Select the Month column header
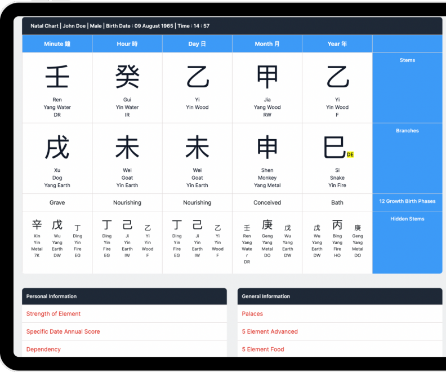Image resolution: width=446 pixels, height=372 pixels. pos(267,44)
